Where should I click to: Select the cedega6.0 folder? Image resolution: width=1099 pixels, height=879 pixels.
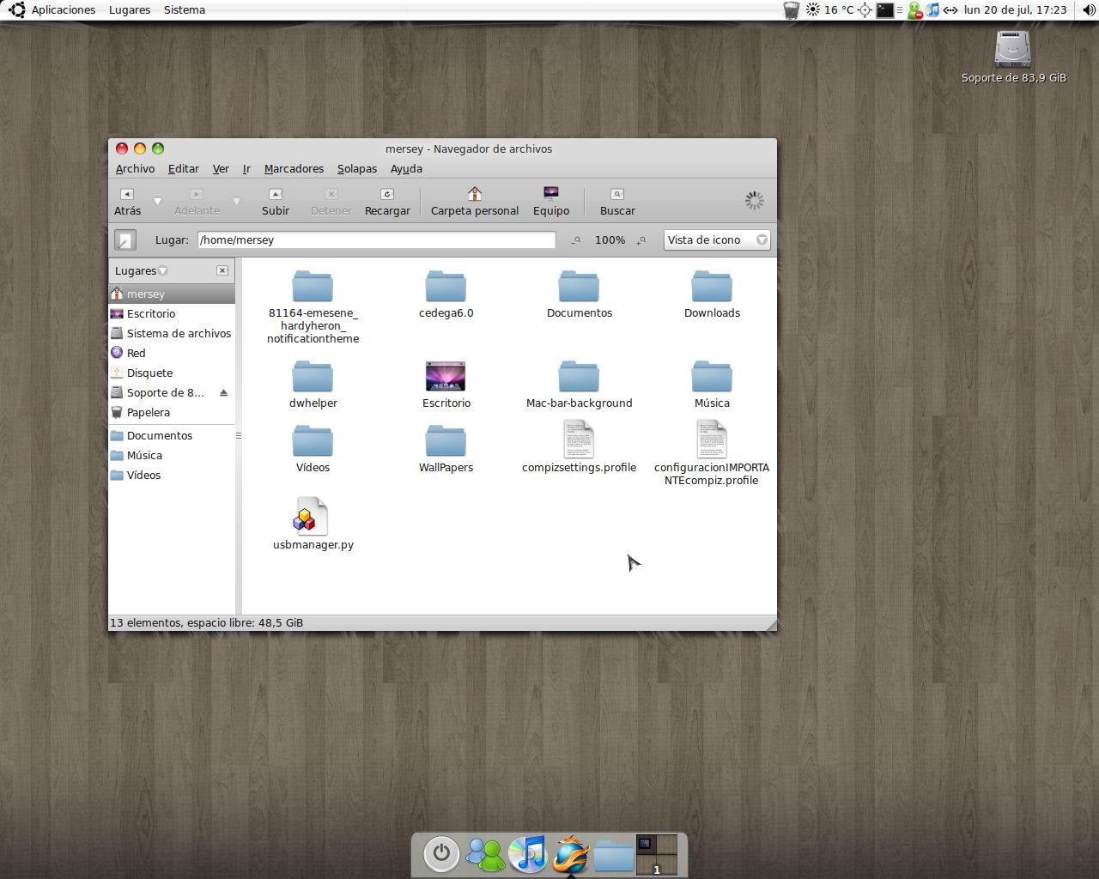tap(446, 294)
